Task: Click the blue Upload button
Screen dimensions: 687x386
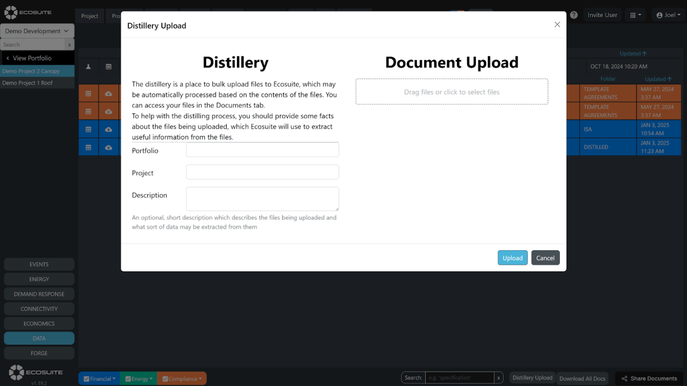Action: [512, 258]
